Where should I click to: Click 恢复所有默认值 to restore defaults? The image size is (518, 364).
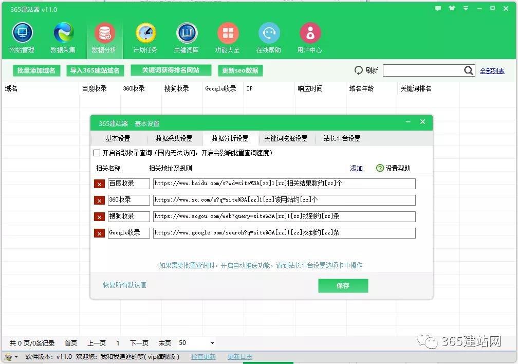pyautogui.click(x=124, y=285)
